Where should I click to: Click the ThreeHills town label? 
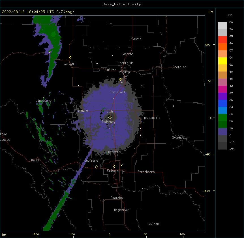coord(152,118)
